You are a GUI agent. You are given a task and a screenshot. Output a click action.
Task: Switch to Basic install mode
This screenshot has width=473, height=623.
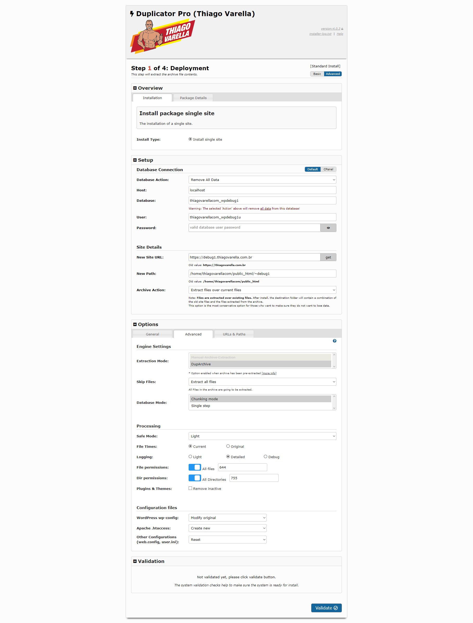(317, 74)
